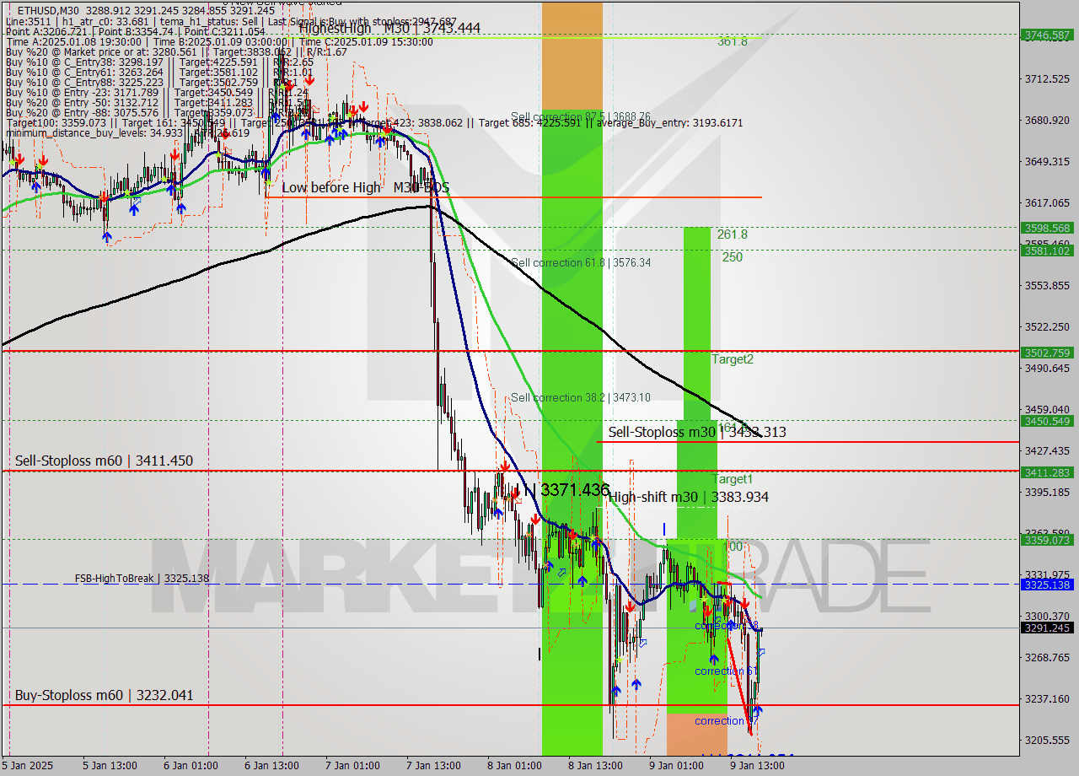Click the HighestHigh M30 3743.444 label

(389, 28)
